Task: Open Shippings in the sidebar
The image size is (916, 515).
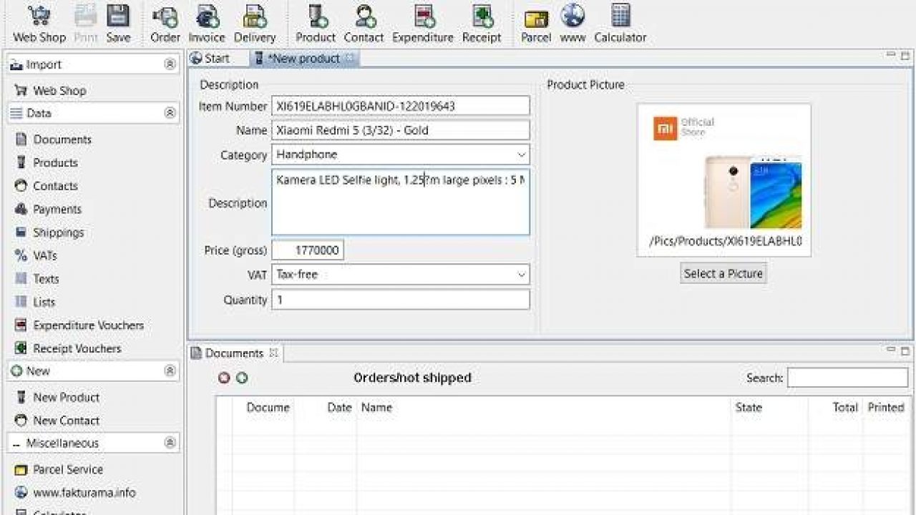Action: (x=49, y=232)
